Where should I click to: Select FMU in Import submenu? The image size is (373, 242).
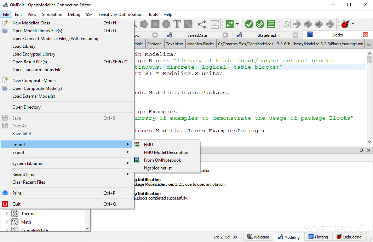coord(166,145)
